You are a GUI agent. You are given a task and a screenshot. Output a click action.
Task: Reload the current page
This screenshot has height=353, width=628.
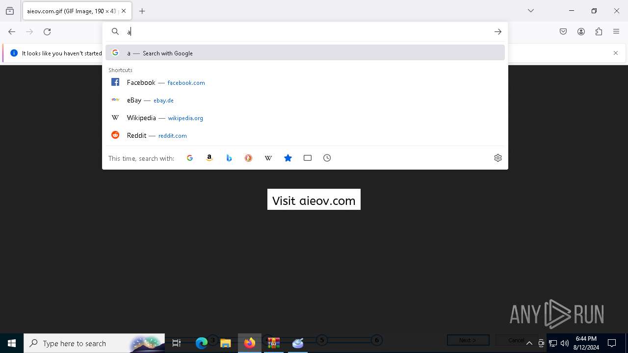pos(47,32)
